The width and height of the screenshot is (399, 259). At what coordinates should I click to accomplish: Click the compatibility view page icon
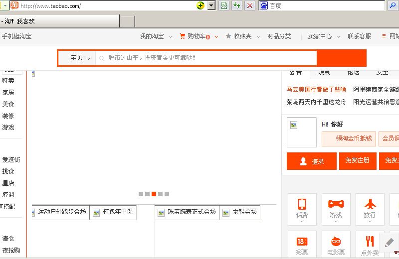click(224, 5)
